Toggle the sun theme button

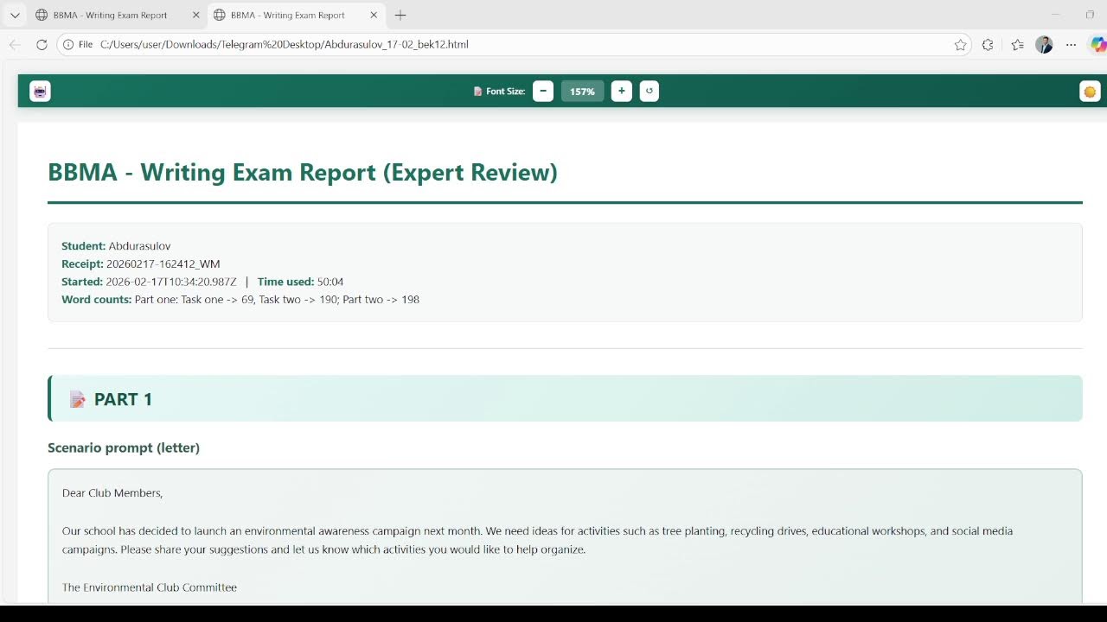click(1090, 91)
